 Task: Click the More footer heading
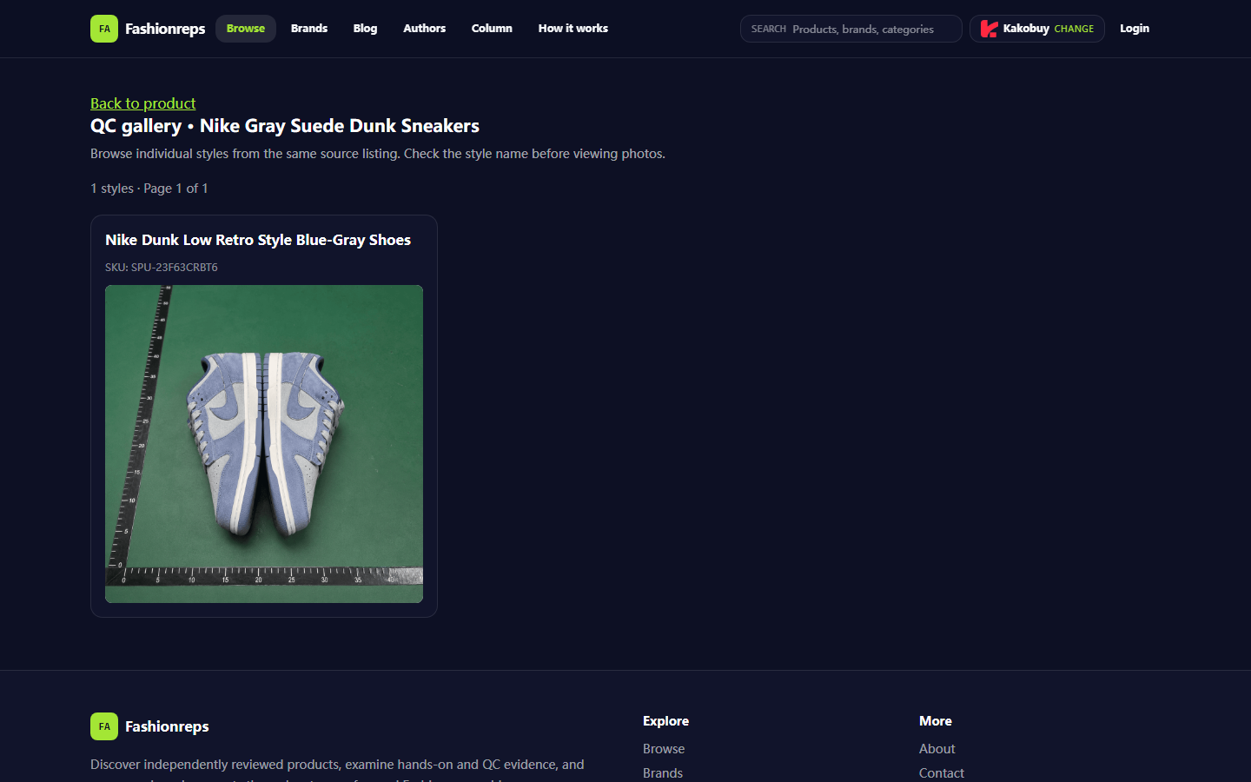tap(936, 721)
